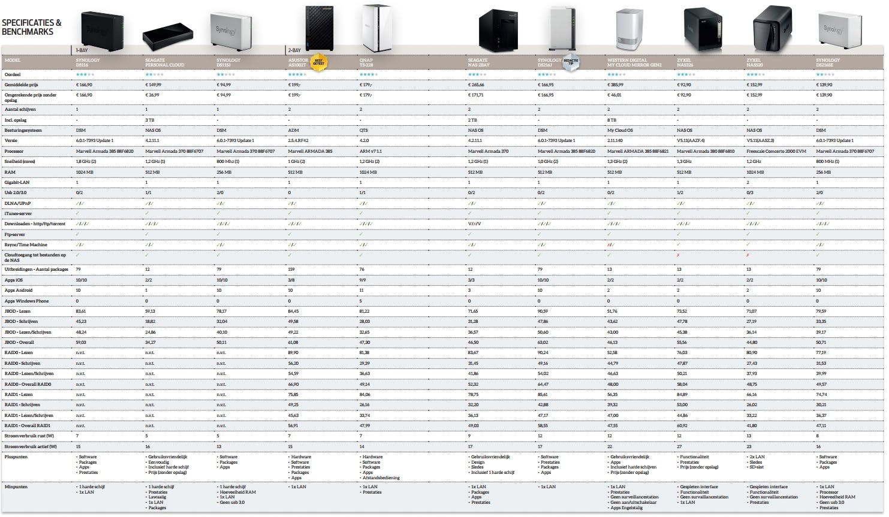
Task: Click the 'ARM v7 1.1' processor cell
Action: 370,151
